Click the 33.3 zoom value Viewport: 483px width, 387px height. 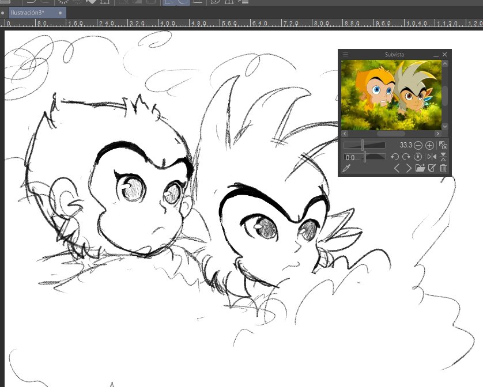pos(405,145)
